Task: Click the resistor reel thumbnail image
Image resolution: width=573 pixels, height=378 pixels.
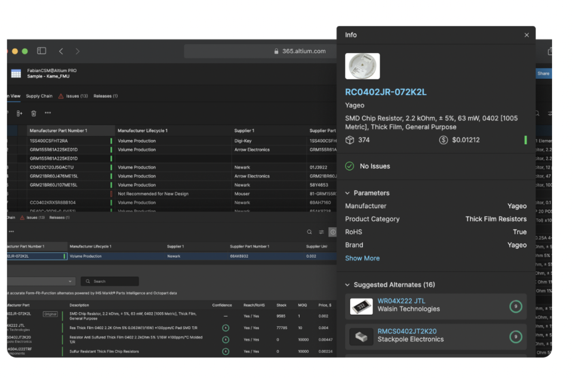Action: 362,66
